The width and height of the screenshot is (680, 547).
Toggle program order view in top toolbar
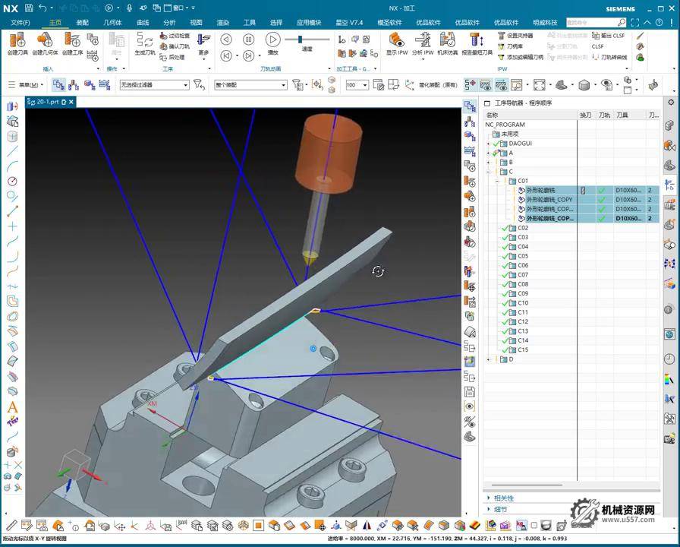click(x=58, y=85)
